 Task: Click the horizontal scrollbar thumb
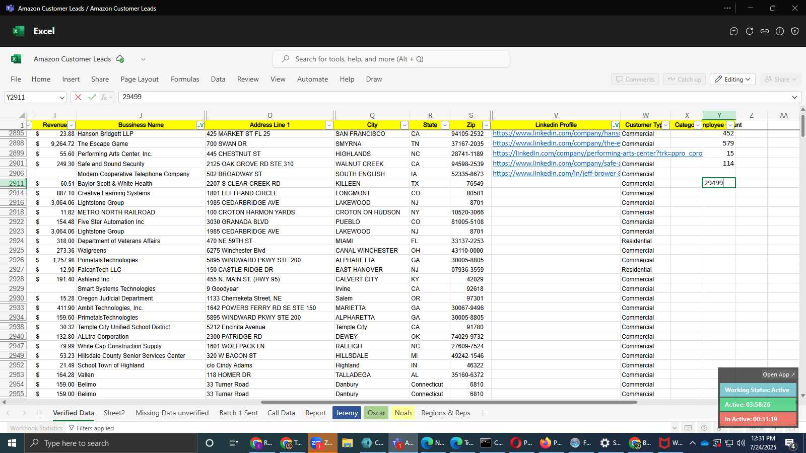pos(449,402)
